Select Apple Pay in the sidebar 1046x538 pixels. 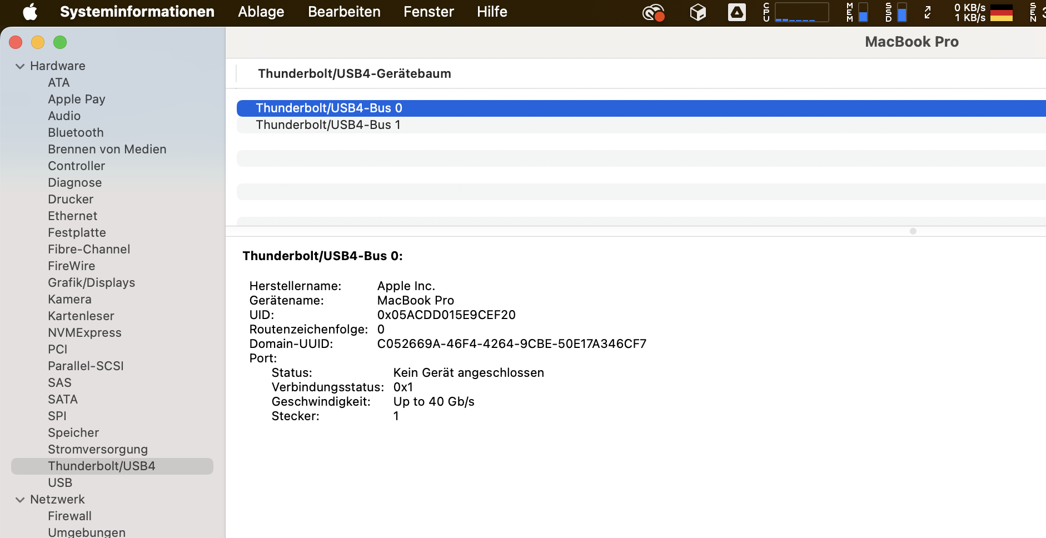point(77,99)
